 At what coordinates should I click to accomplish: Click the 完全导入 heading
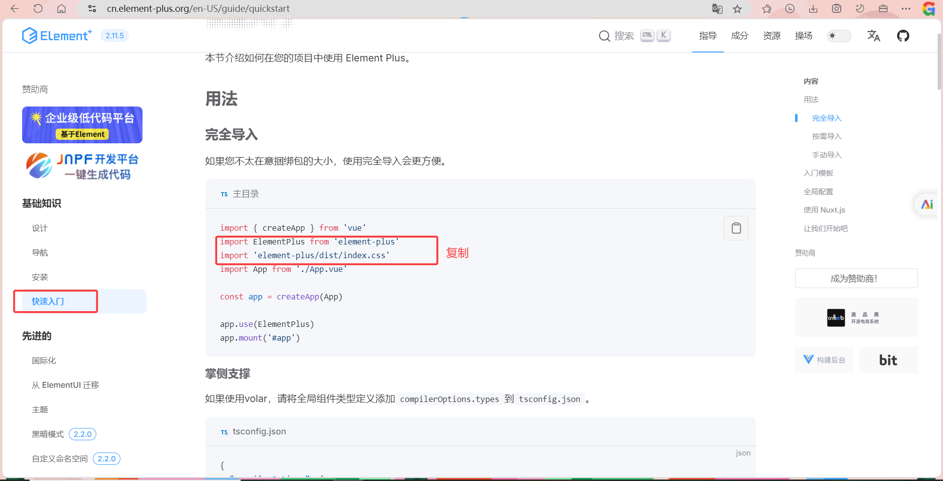coord(231,134)
